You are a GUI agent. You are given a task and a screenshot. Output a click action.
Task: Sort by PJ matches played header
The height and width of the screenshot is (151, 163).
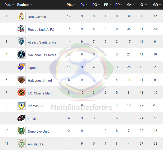tap(84, 5)
